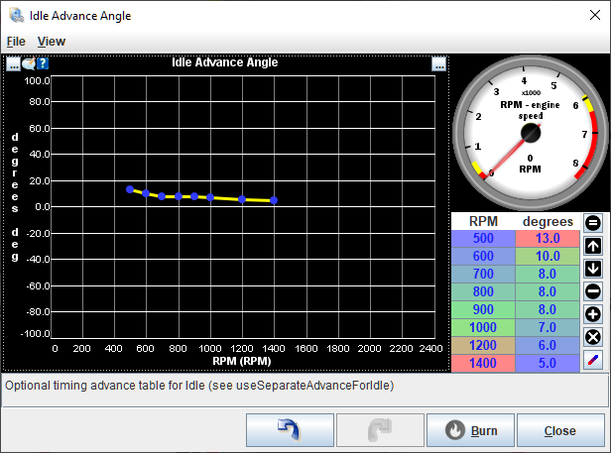Click the Burn button

pos(472,431)
